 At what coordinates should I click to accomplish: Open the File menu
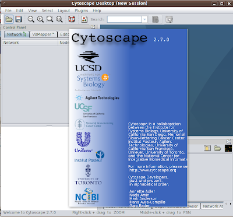click(8, 10)
